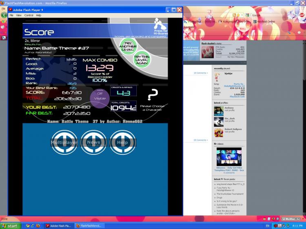
Task: Open the round Help button below the score
Action: coord(122,143)
